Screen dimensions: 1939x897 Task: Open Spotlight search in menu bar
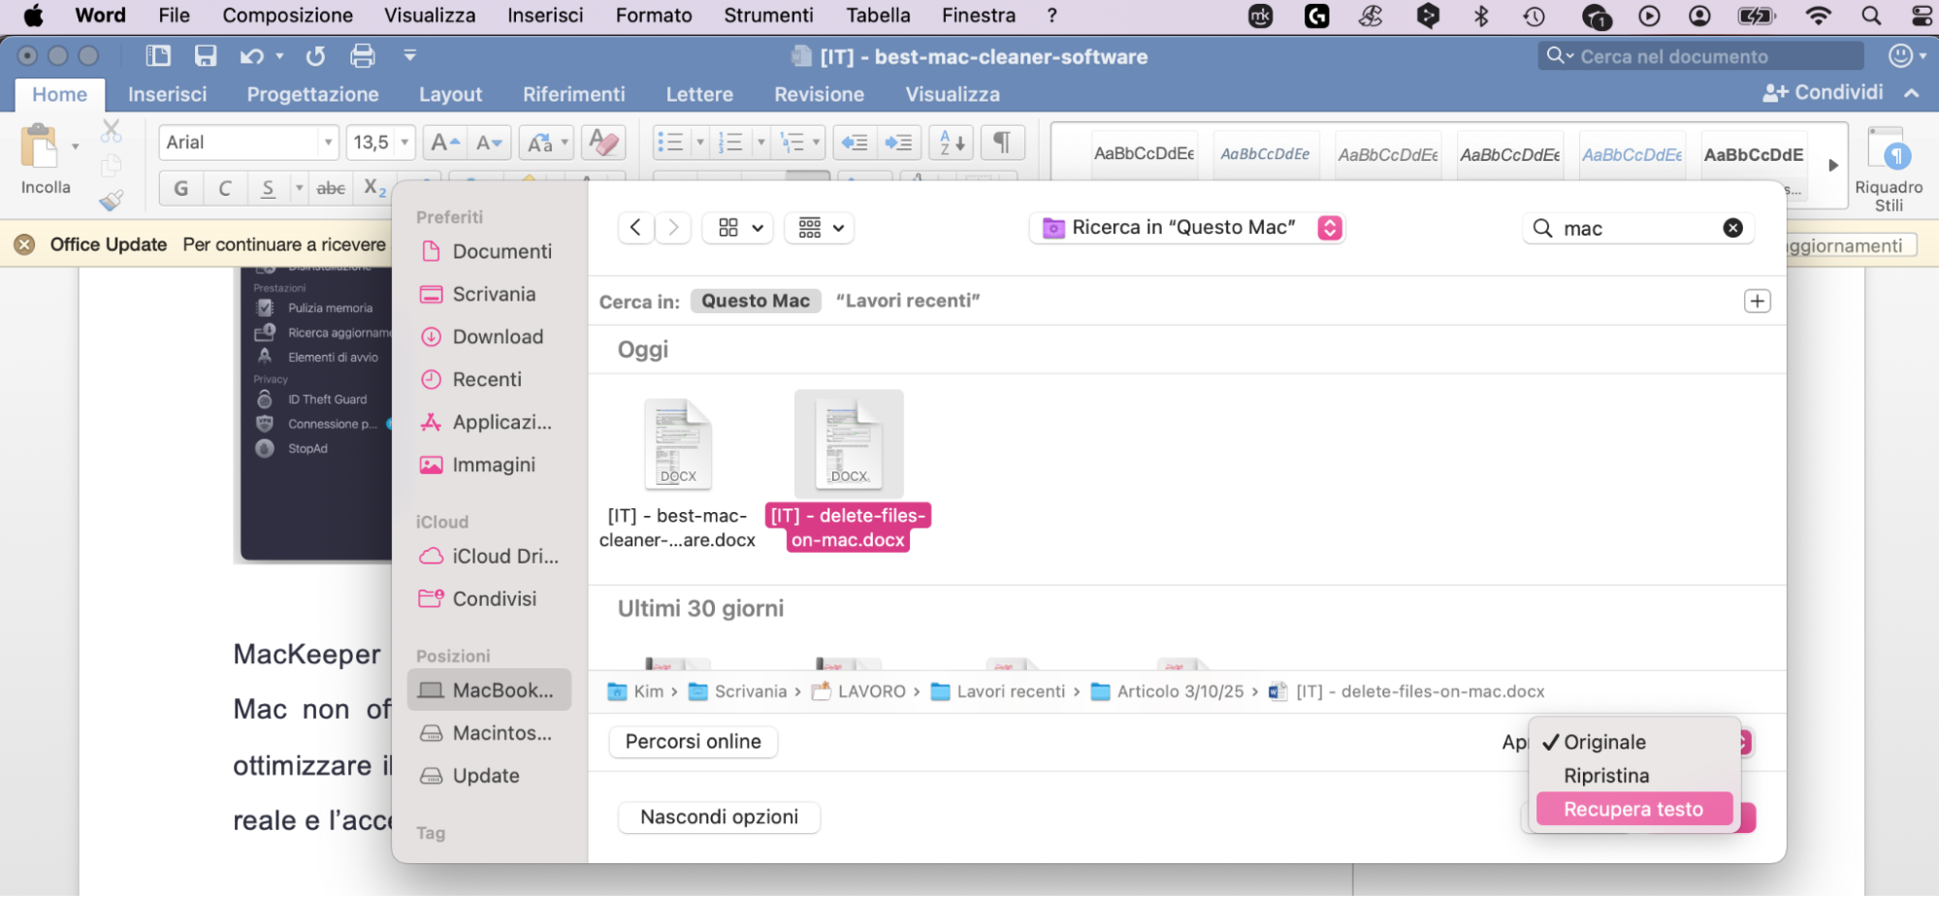coord(1871,16)
